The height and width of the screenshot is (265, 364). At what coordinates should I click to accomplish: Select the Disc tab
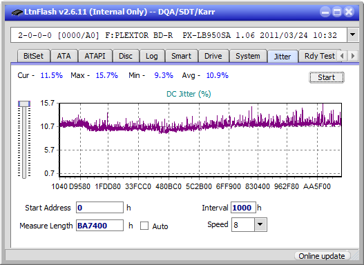tap(126, 56)
